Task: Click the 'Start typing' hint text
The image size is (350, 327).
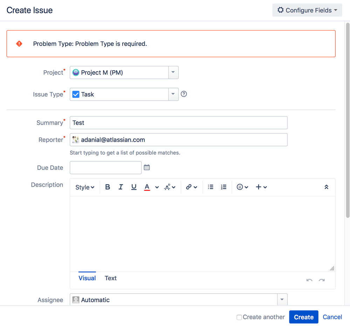Action: click(x=125, y=153)
